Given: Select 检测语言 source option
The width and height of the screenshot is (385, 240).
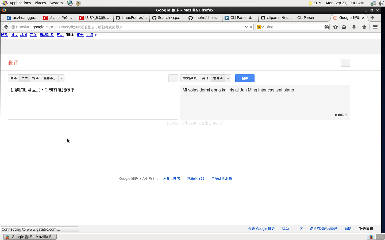Looking at the screenshot, I should pos(50,78).
